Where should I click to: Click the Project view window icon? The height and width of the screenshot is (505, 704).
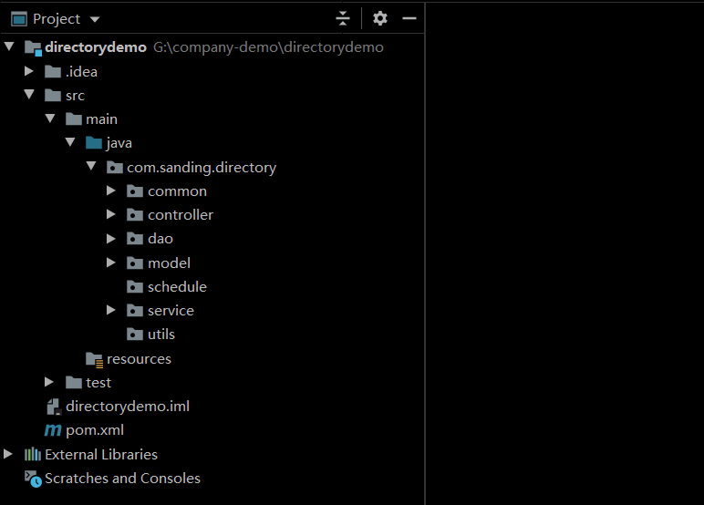(19, 19)
